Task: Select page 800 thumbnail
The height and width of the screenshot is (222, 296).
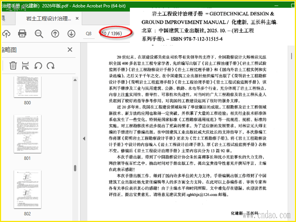Action: (x=27, y=87)
